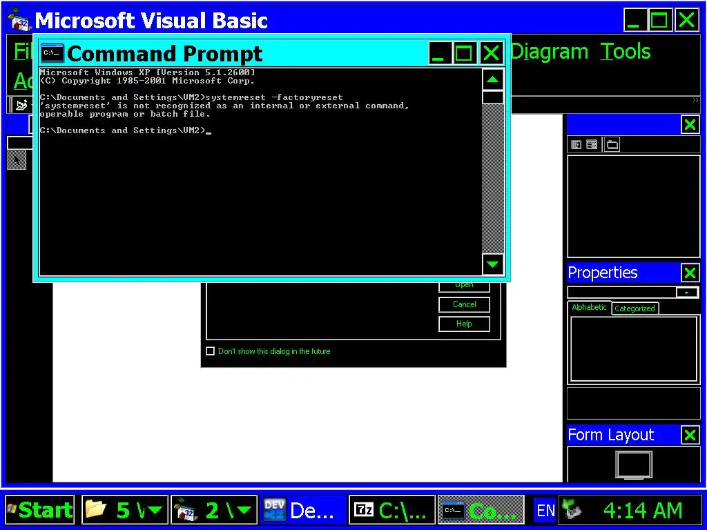The height and width of the screenshot is (530, 707).
Task: Click the Command Prompt taskbar button
Action: pyautogui.click(x=481, y=510)
